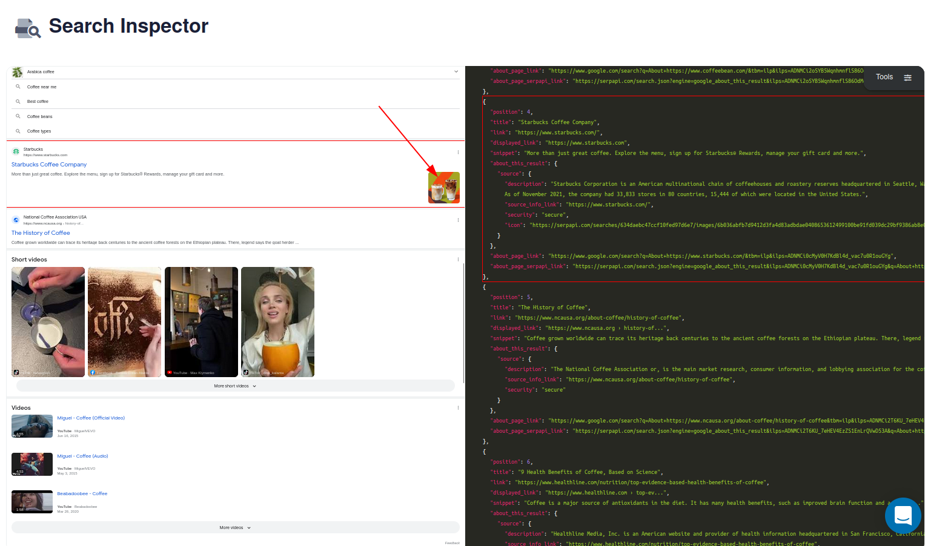Click the Feedback text at page bottom

(452, 543)
